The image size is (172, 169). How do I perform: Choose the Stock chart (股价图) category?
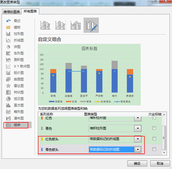15,73
